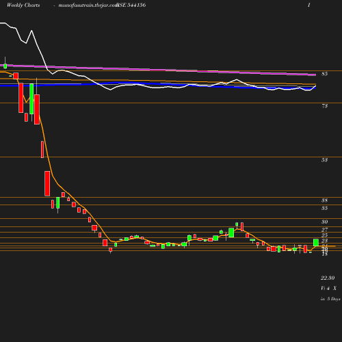Click the "Weekly Charts" title text
This screenshot has height=342, width=342.
click(23, 5)
